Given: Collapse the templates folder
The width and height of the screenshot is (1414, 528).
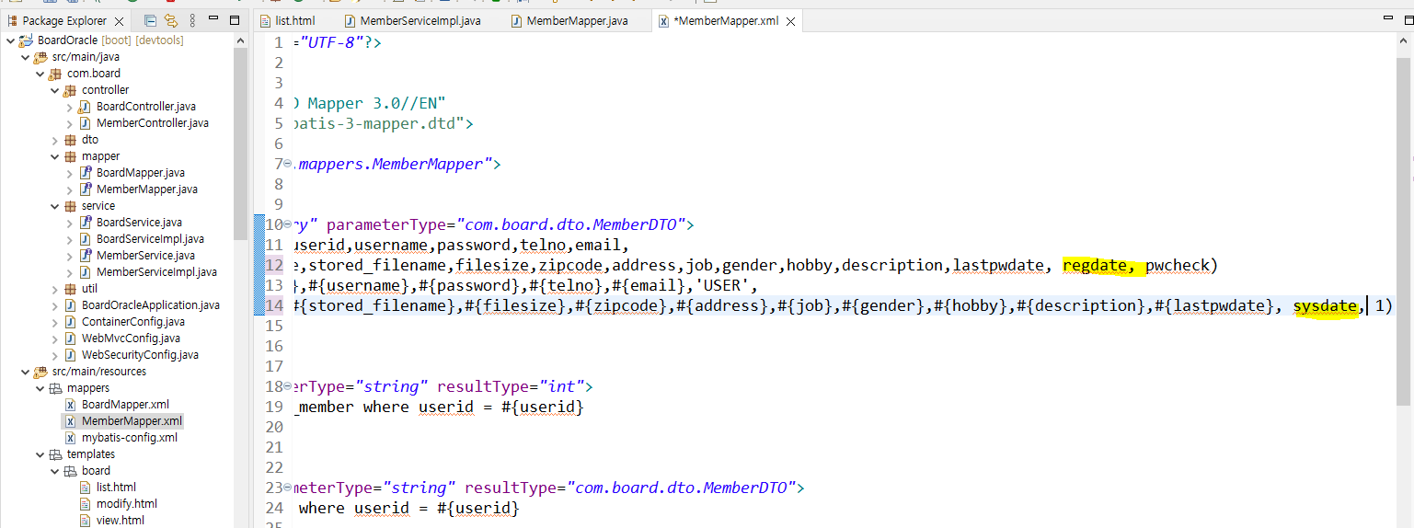Looking at the screenshot, I should [40, 454].
